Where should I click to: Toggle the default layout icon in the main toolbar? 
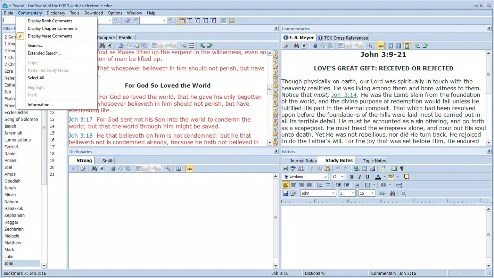click(x=181, y=21)
